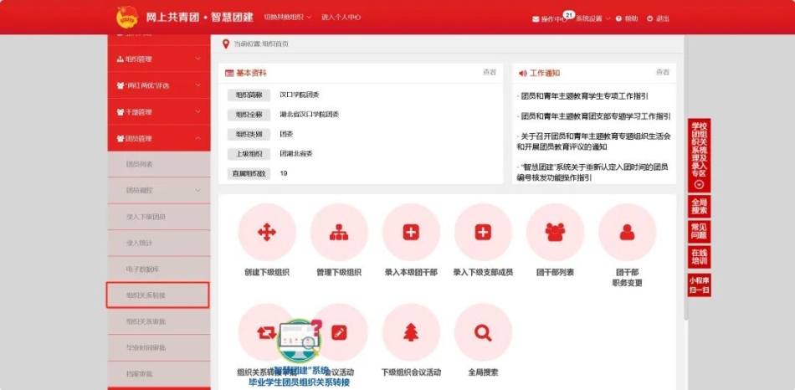Open the 管理下级组织 icon
795x390 pixels.
coord(339,233)
